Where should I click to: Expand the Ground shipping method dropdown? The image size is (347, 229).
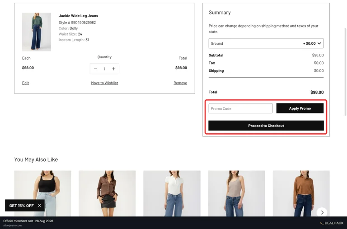tap(266, 43)
